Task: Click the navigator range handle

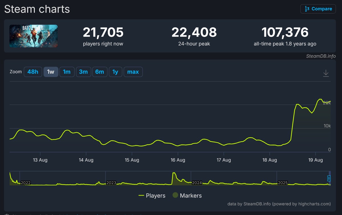Action: point(329,179)
